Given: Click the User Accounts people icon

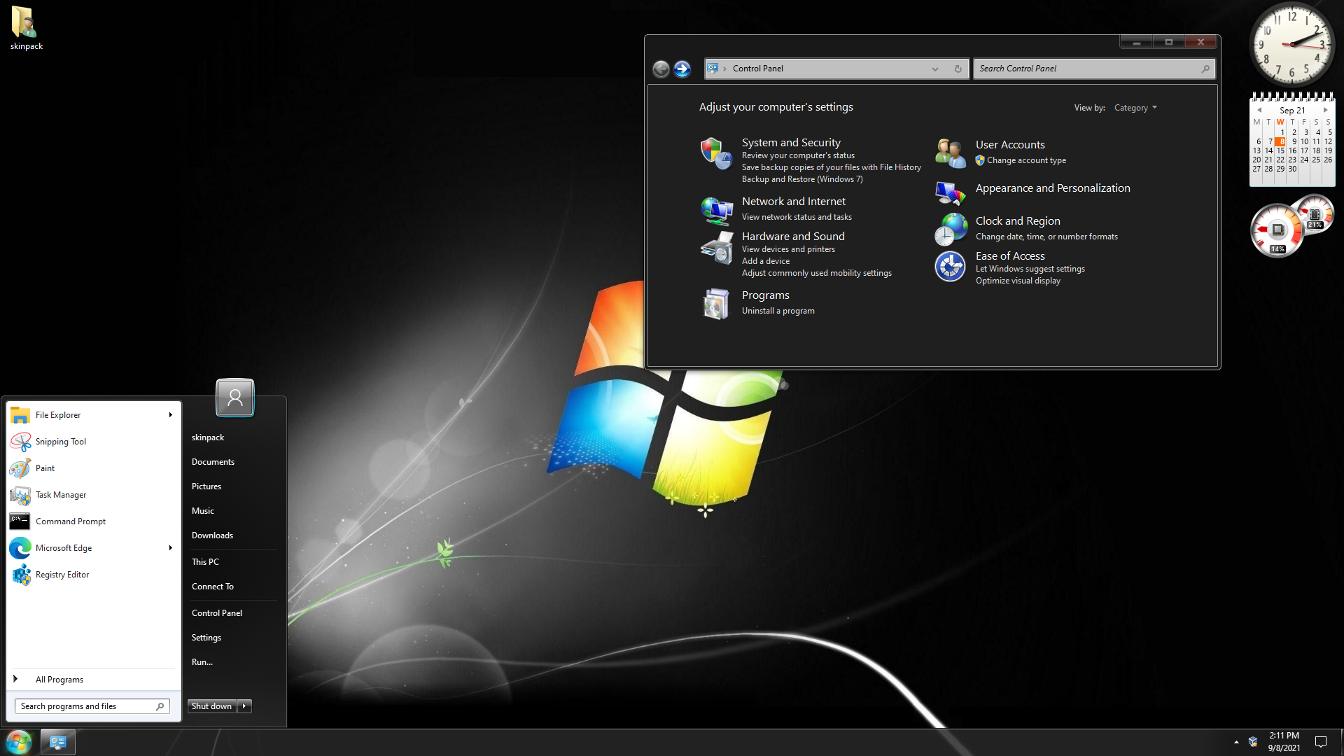Looking at the screenshot, I should click(950, 153).
